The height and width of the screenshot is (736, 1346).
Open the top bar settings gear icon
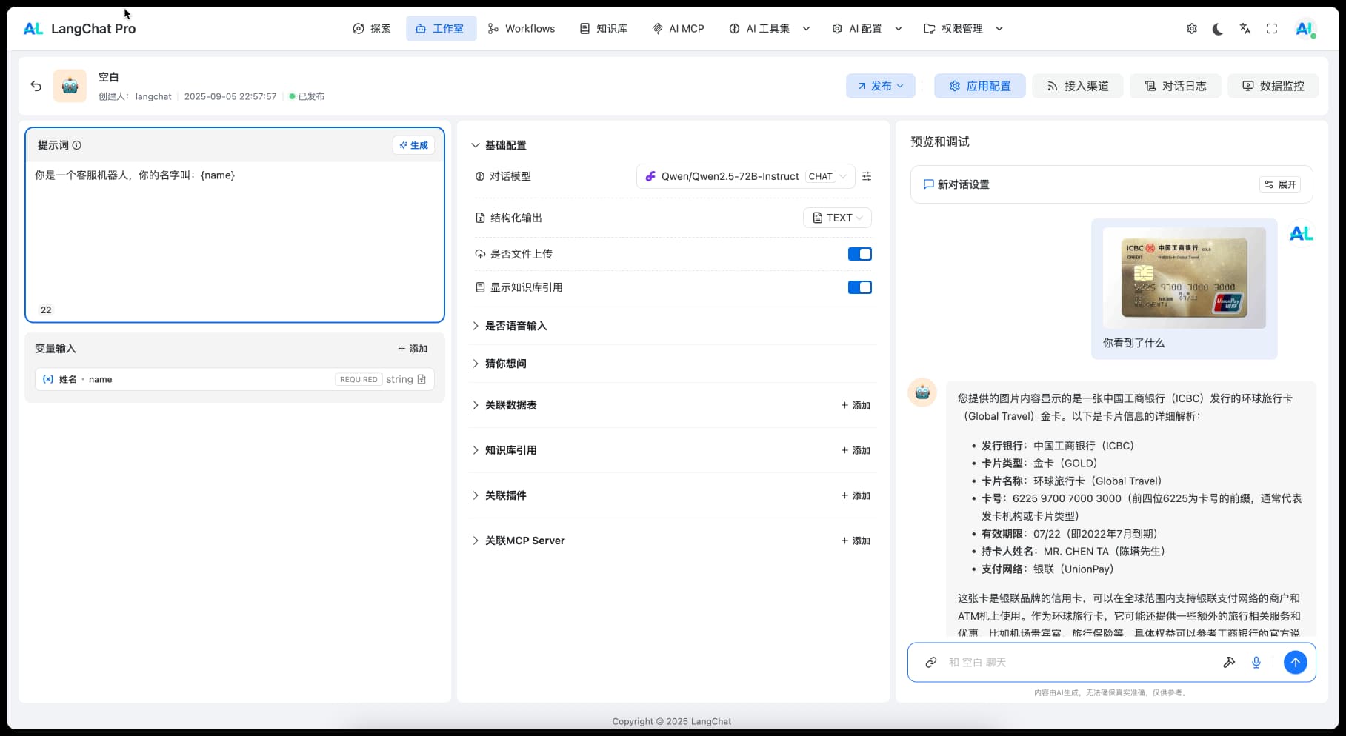pyautogui.click(x=1191, y=29)
